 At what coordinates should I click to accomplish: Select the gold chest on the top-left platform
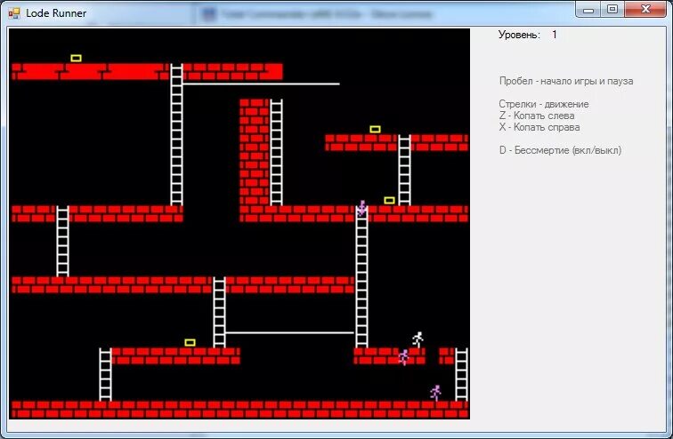[76, 59]
